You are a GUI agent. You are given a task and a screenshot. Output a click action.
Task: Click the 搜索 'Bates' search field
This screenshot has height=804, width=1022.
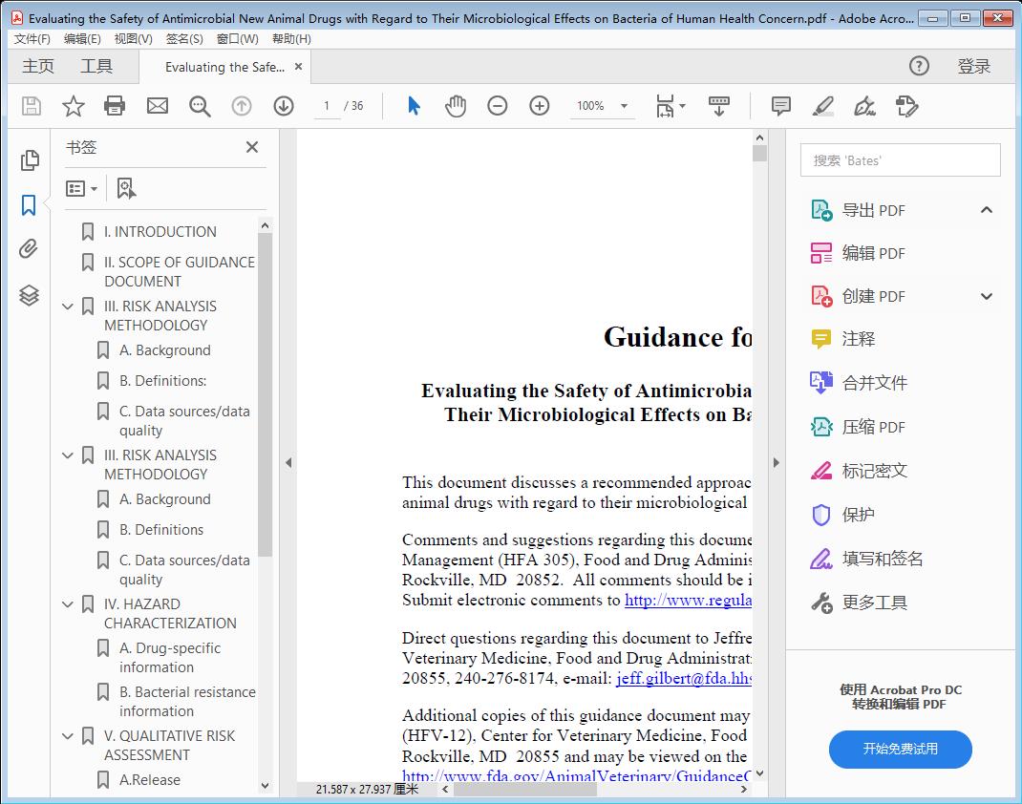900,160
